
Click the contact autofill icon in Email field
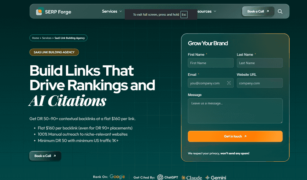coord(229,83)
